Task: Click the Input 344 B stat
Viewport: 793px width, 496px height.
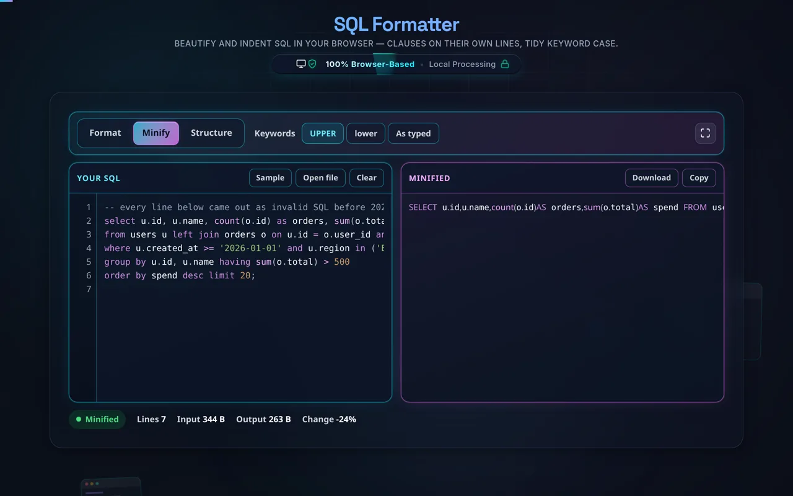Action: point(201,419)
